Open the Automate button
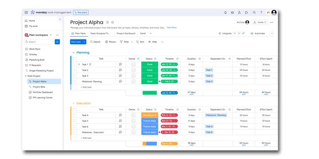319x159 pixels. pyautogui.click(x=258, y=33)
